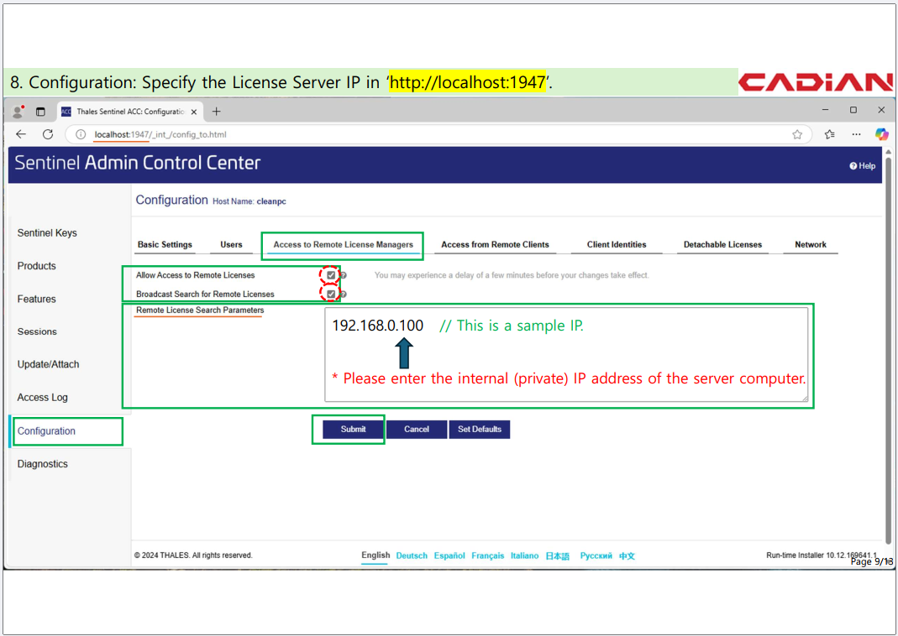The image size is (898, 636).
Task: Reload the page with the refresh icon
Action: pyautogui.click(x=48, y=134)
